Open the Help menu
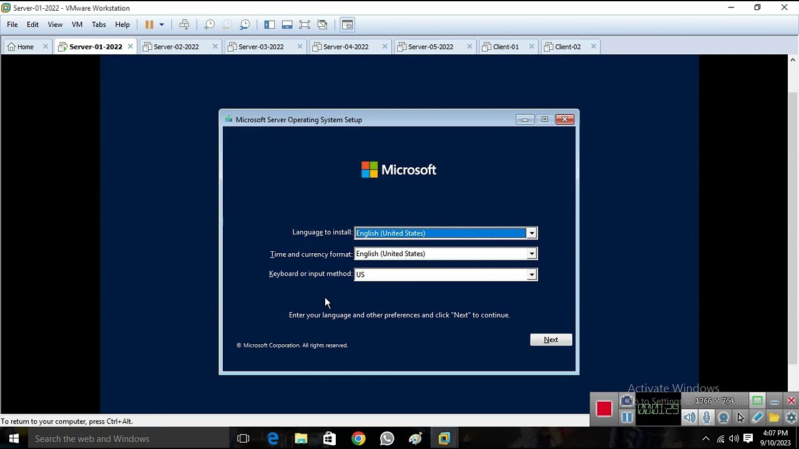799x449 pixels. 122,24
